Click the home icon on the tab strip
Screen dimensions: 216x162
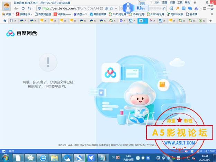pos(5,21)
